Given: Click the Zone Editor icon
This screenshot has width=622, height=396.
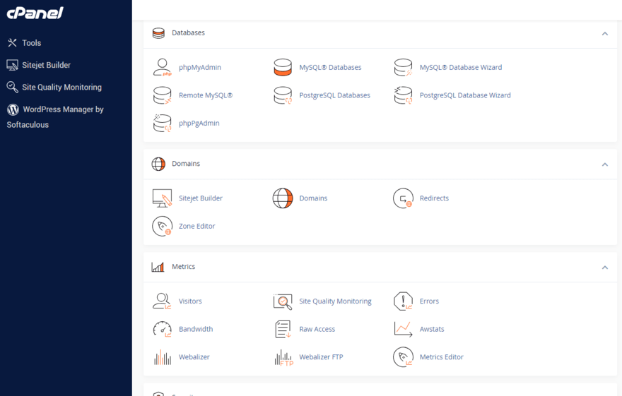Looking at the screenshot, I should 163,226.
